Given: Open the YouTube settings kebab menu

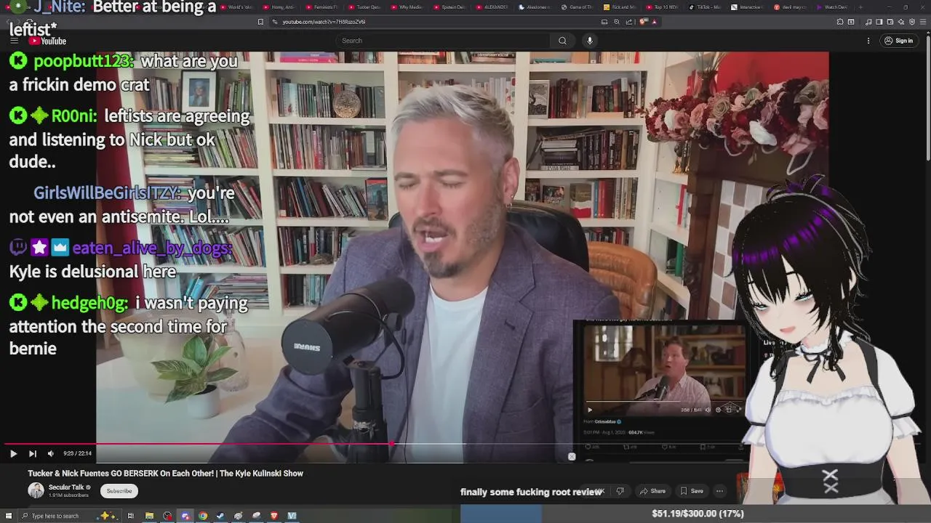Looking at the screenshot, I should pyautogui.click(x=868, y=41).
